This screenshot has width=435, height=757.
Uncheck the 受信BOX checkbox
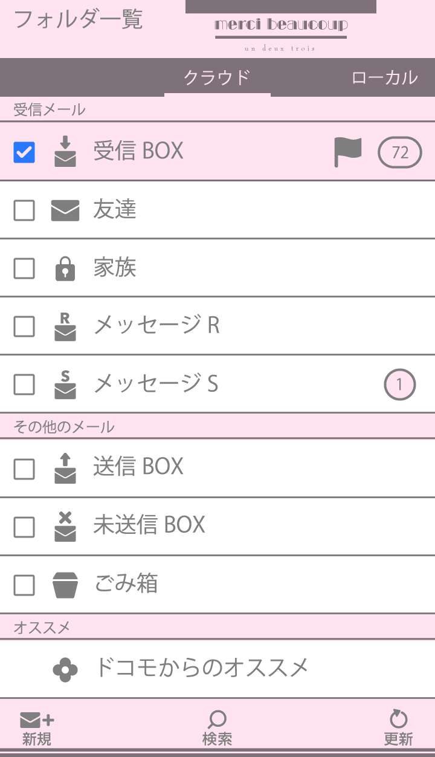(24, 152)
